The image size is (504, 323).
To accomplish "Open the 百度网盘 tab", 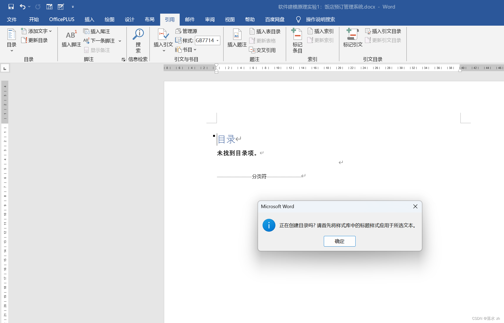I will click(x=275, y=20).
